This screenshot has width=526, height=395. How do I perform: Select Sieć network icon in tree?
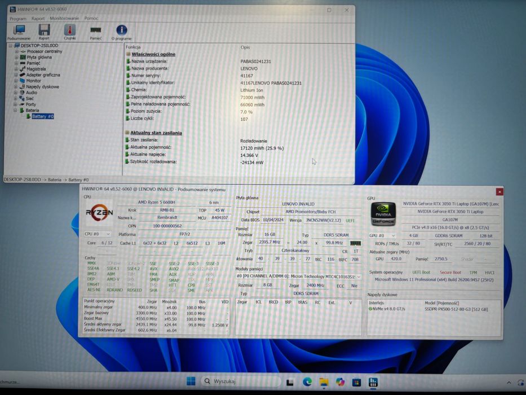[22, 98]
